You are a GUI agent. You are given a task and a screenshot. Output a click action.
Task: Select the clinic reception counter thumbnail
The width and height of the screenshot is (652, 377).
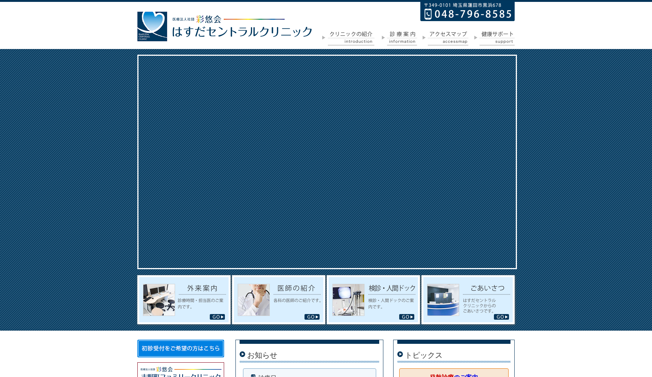[443, 300]
